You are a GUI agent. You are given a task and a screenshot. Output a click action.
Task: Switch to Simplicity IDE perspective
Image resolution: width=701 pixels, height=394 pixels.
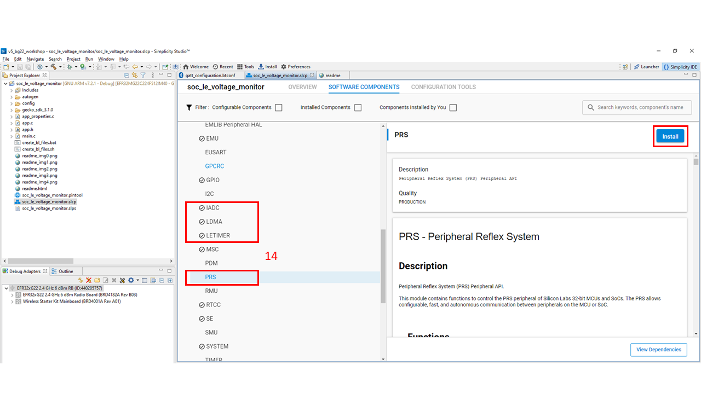pyautogui.click(x=680, y=67)
